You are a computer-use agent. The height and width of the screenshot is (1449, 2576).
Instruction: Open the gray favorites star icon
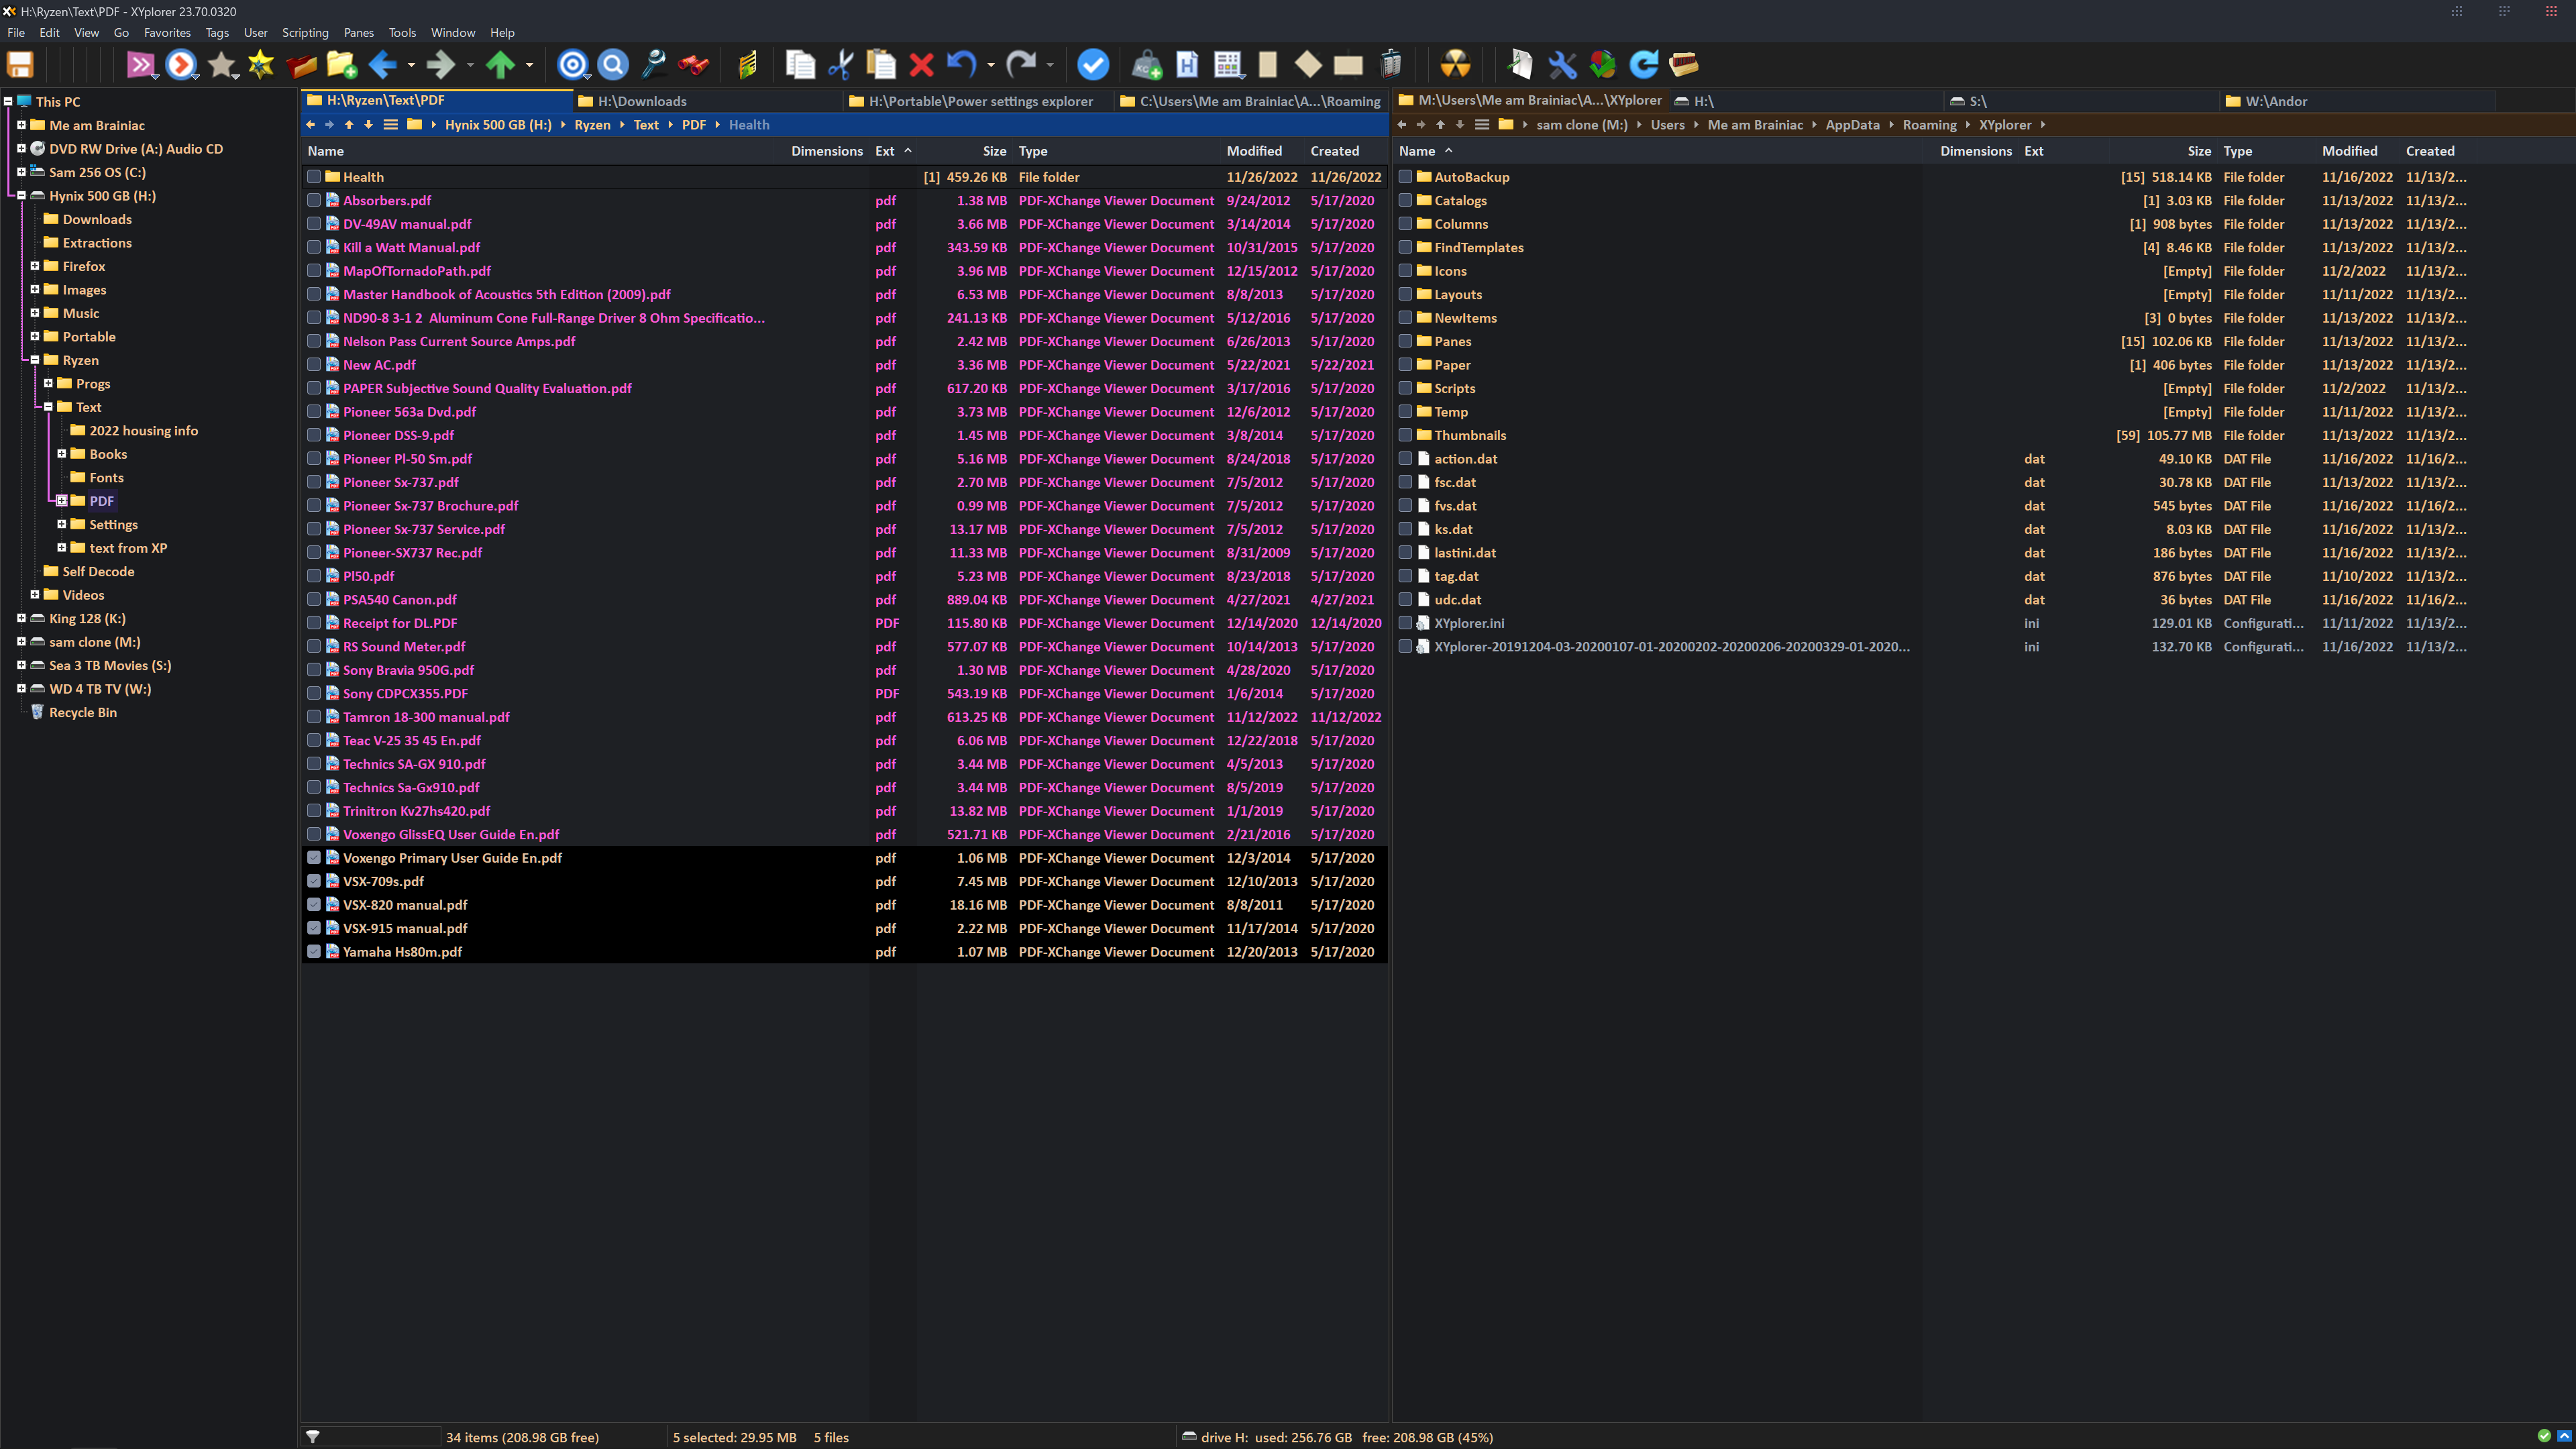click(x=221, y=65)
